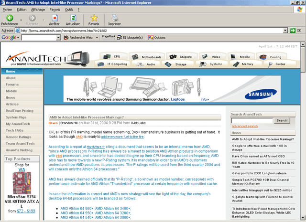Click the Suivante forward arrow icon

point(32,18)
